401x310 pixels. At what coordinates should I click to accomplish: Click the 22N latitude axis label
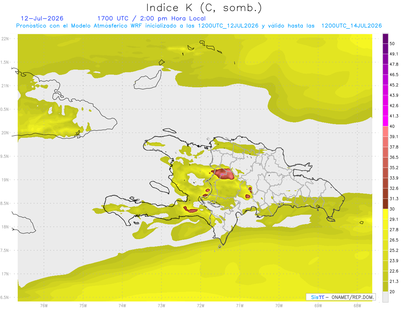(x=5, y=38)
